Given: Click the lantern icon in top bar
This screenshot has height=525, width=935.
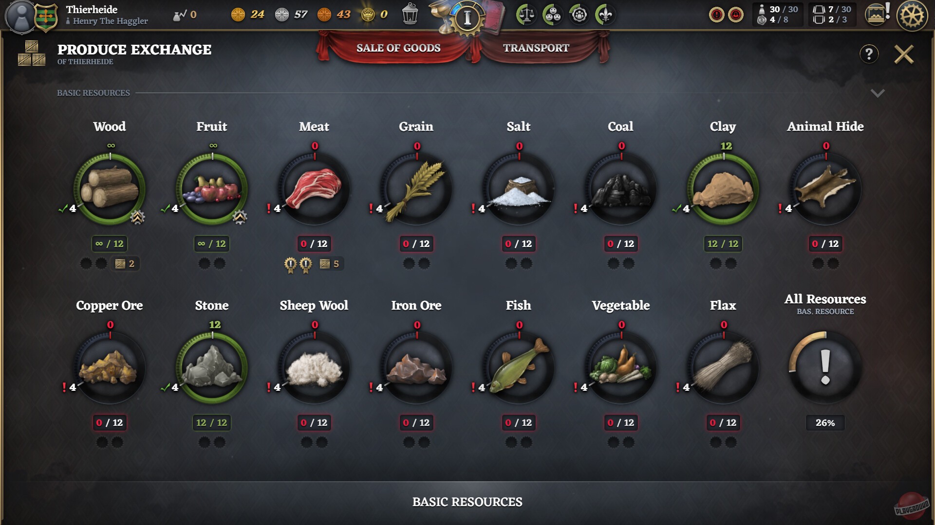Looking at the screenshot, I should pyautogui.click(x=410, y=15).
